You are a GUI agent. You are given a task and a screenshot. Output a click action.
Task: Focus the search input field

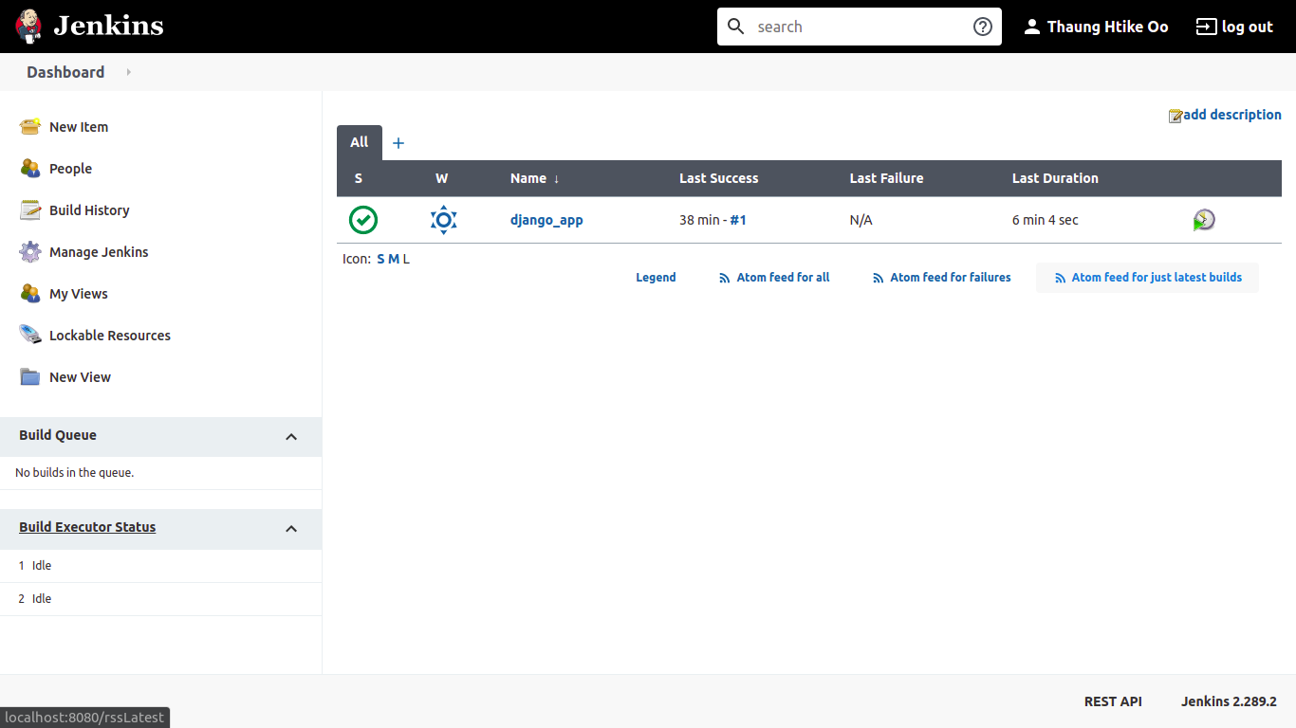[x=859, y=27]
